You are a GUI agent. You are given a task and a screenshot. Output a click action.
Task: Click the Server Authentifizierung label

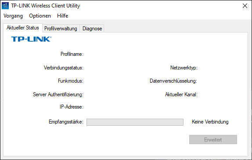[58, 95]
